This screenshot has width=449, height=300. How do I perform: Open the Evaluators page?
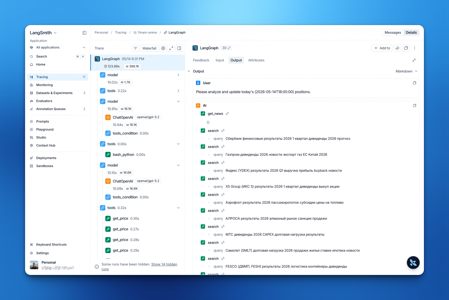pos(58,101)
